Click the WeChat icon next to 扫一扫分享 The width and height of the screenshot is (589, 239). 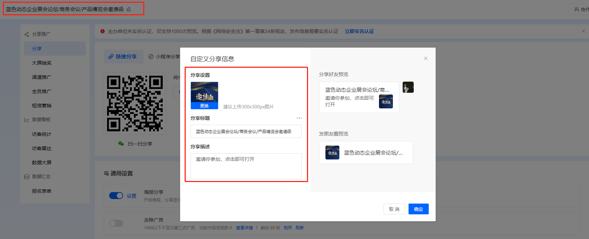pos(121,143)
